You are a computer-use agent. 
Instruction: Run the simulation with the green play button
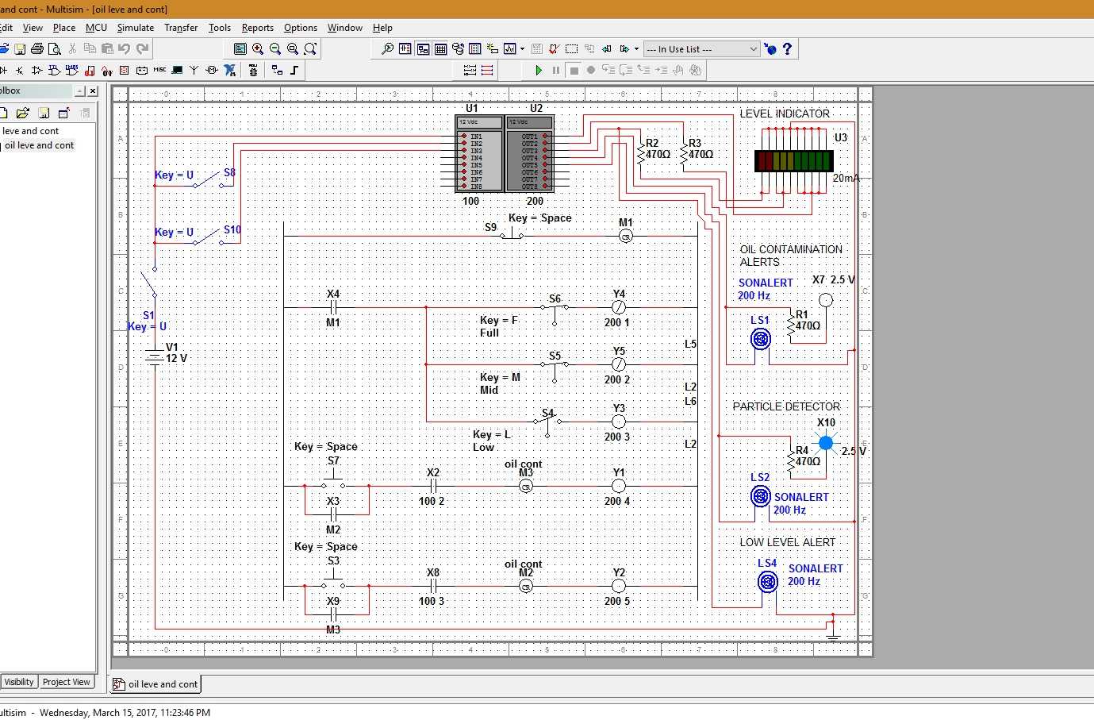(x=539, y=70)
